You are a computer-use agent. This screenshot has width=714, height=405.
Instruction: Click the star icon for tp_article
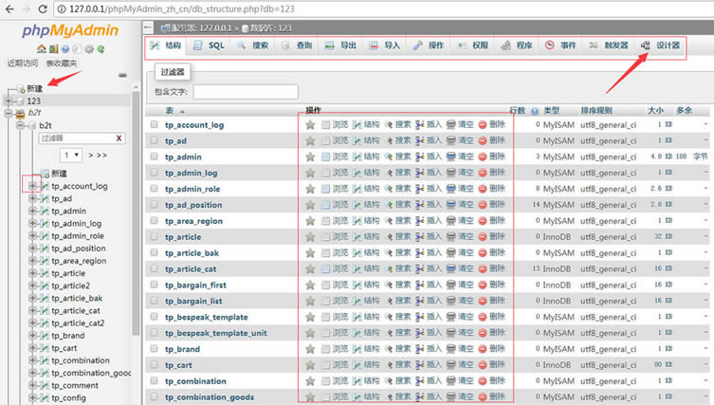310,237
